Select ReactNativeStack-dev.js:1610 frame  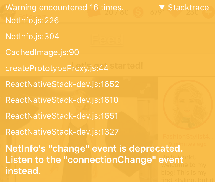coord(62,100)
